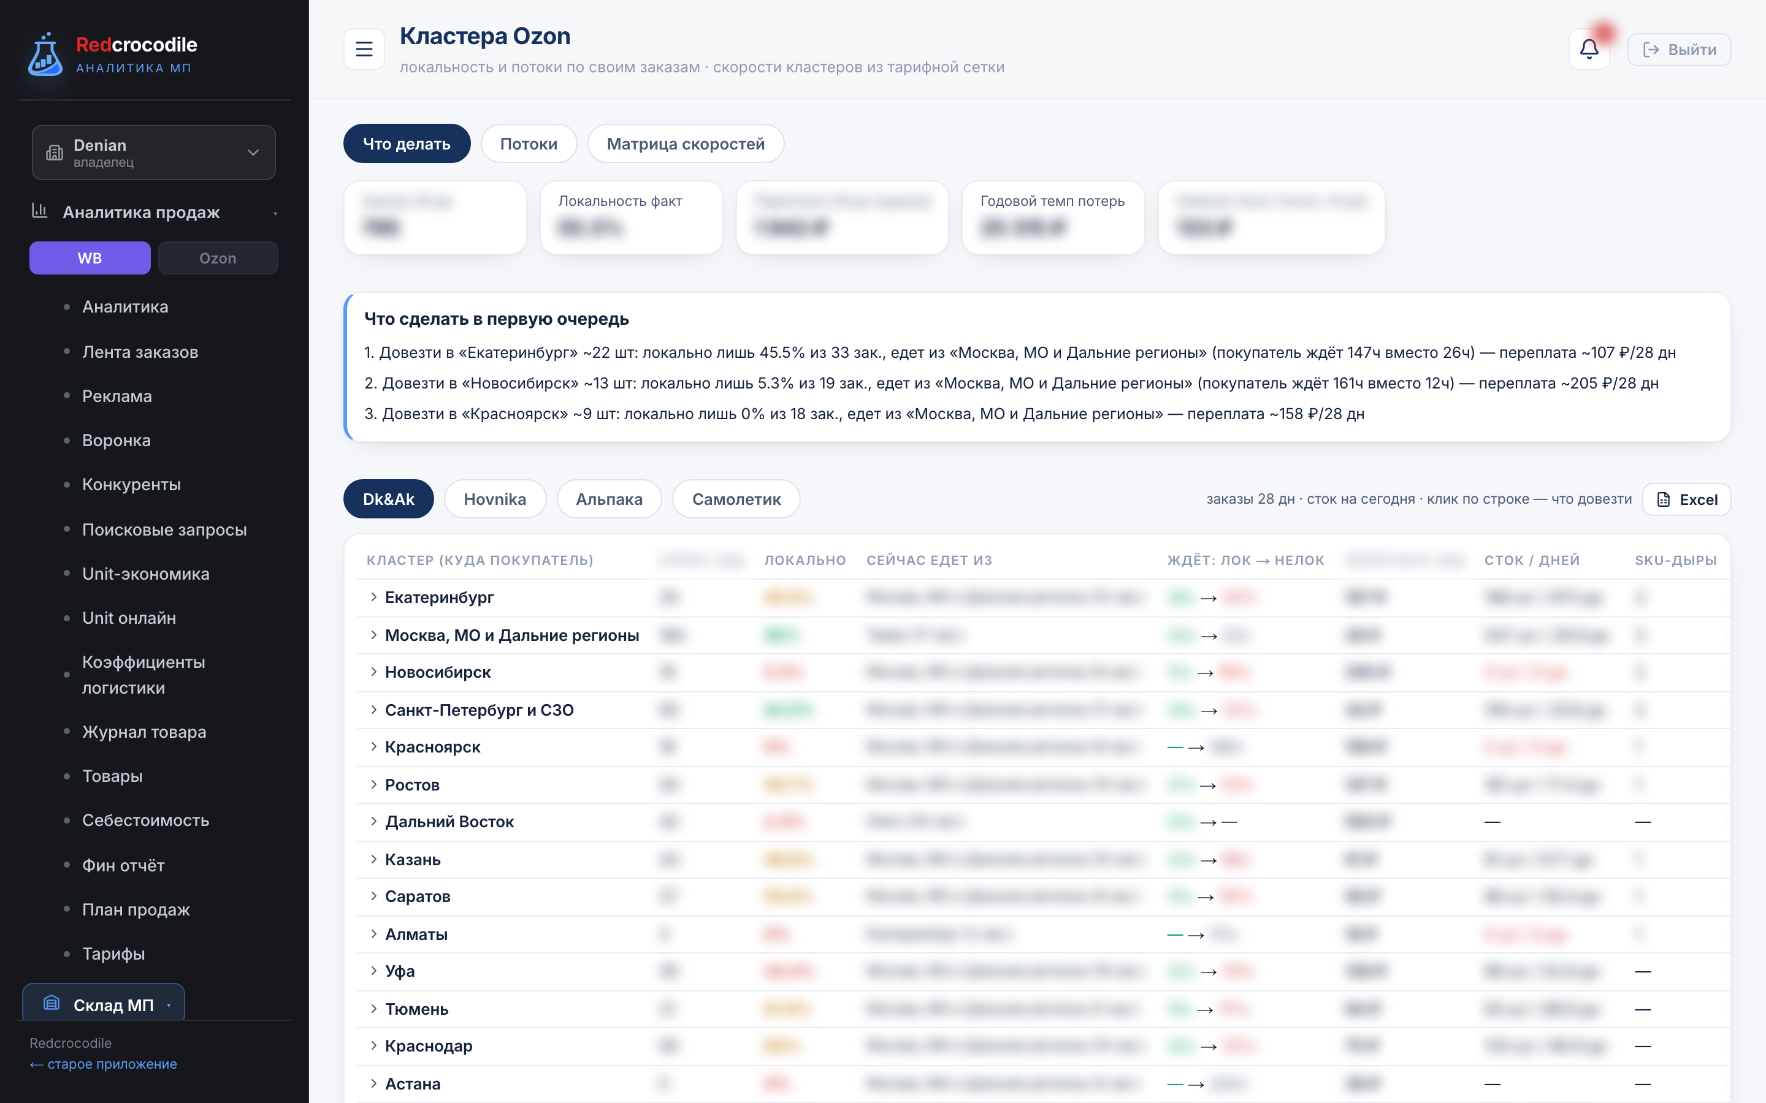Follow the старое приложение link
Viewport: 1766px width, 1103px height.
pos(103,1064)
